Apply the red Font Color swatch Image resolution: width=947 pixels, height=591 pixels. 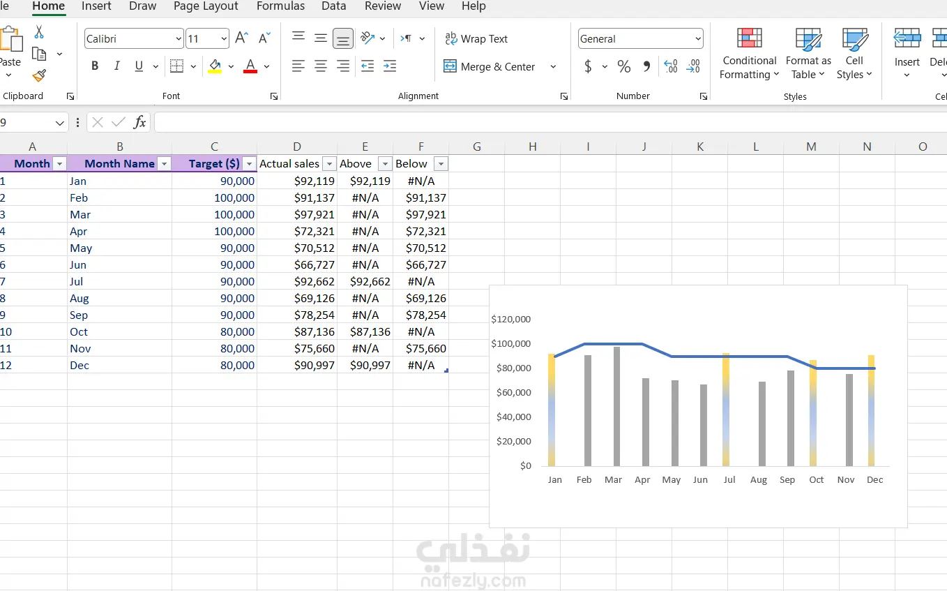coord(250,66)
